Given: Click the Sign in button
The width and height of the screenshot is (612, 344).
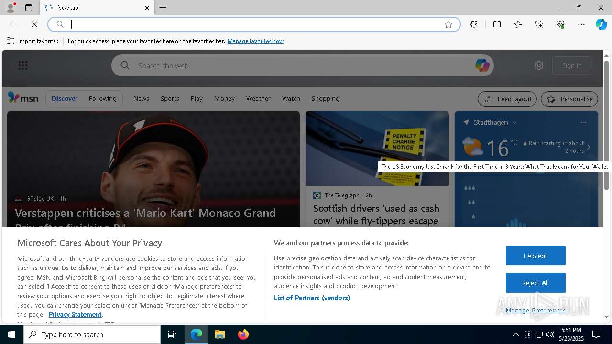Looking at the screenshot, I should 572,65.
